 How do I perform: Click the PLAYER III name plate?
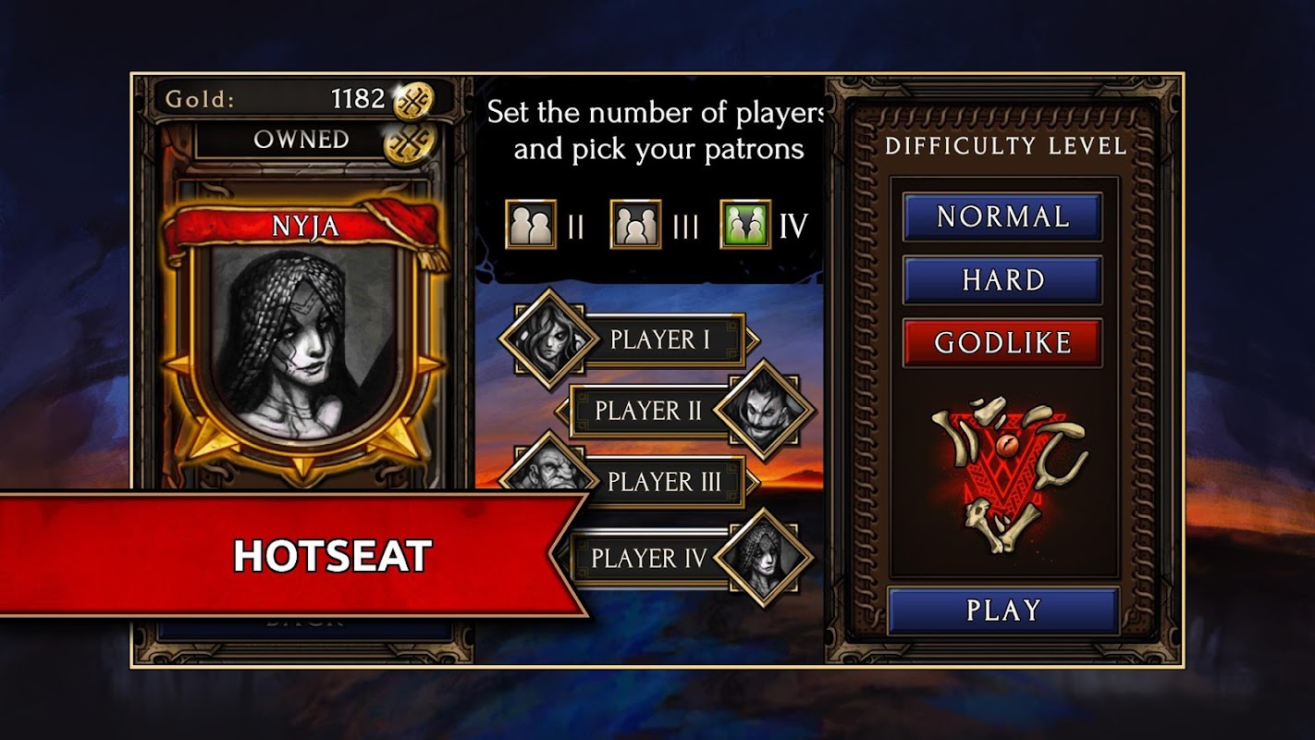coord(664,482)
